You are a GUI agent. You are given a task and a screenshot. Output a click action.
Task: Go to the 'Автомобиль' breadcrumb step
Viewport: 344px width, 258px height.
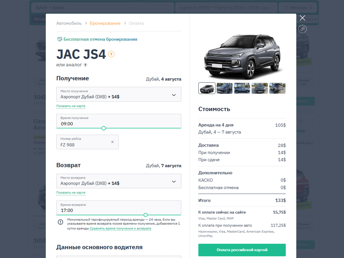tap(69, 23)
